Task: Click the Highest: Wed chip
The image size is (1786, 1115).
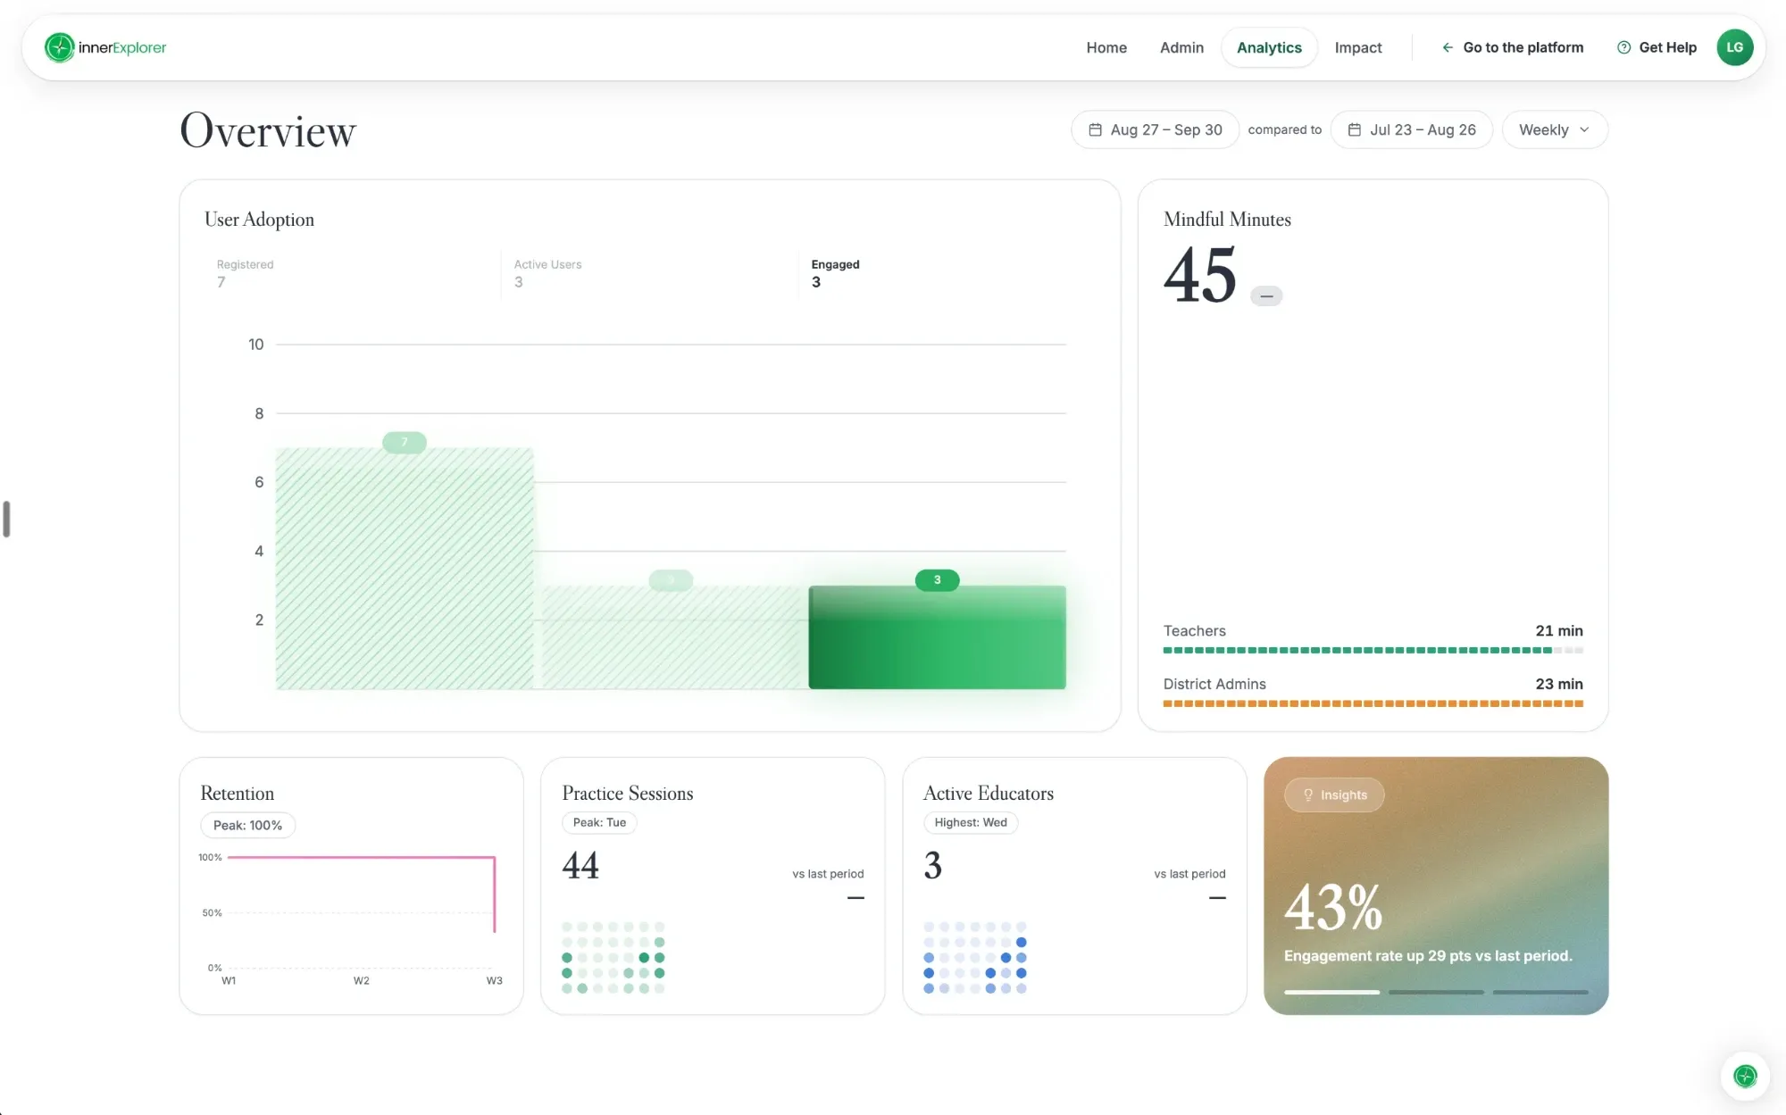Action: click(x=971, y=822)
